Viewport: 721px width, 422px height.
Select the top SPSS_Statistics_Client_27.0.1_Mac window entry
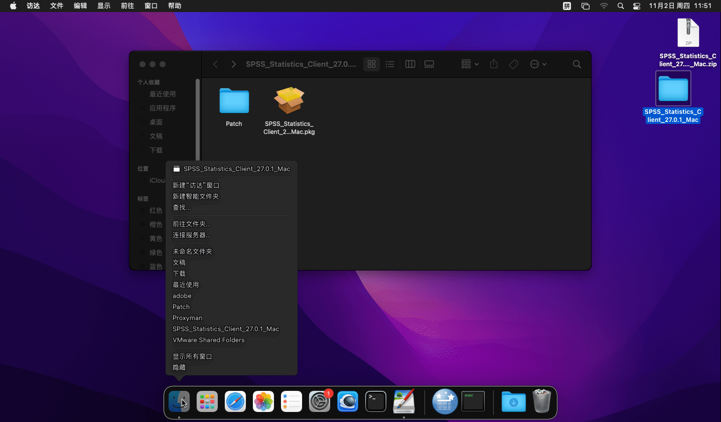tap(231, 169)
